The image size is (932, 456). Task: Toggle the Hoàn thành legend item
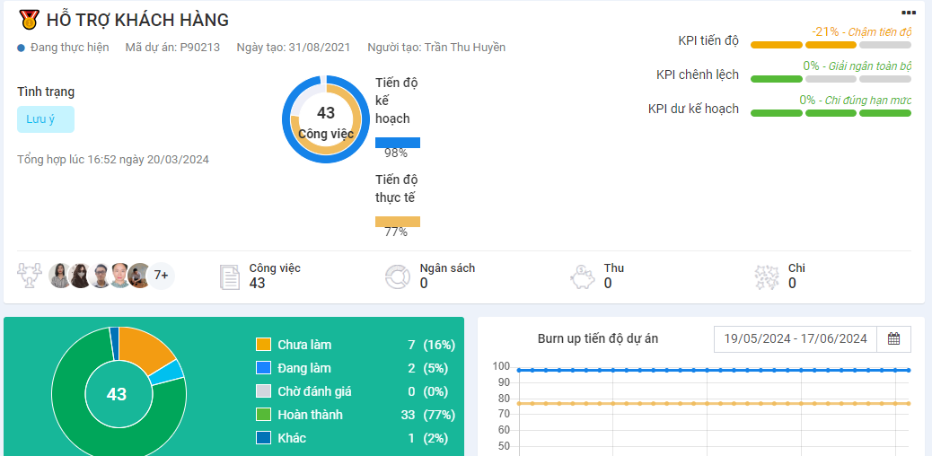(x=310, y=415)
